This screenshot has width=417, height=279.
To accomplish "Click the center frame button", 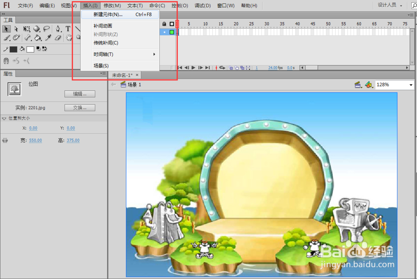I will click(x=216, y=68).
